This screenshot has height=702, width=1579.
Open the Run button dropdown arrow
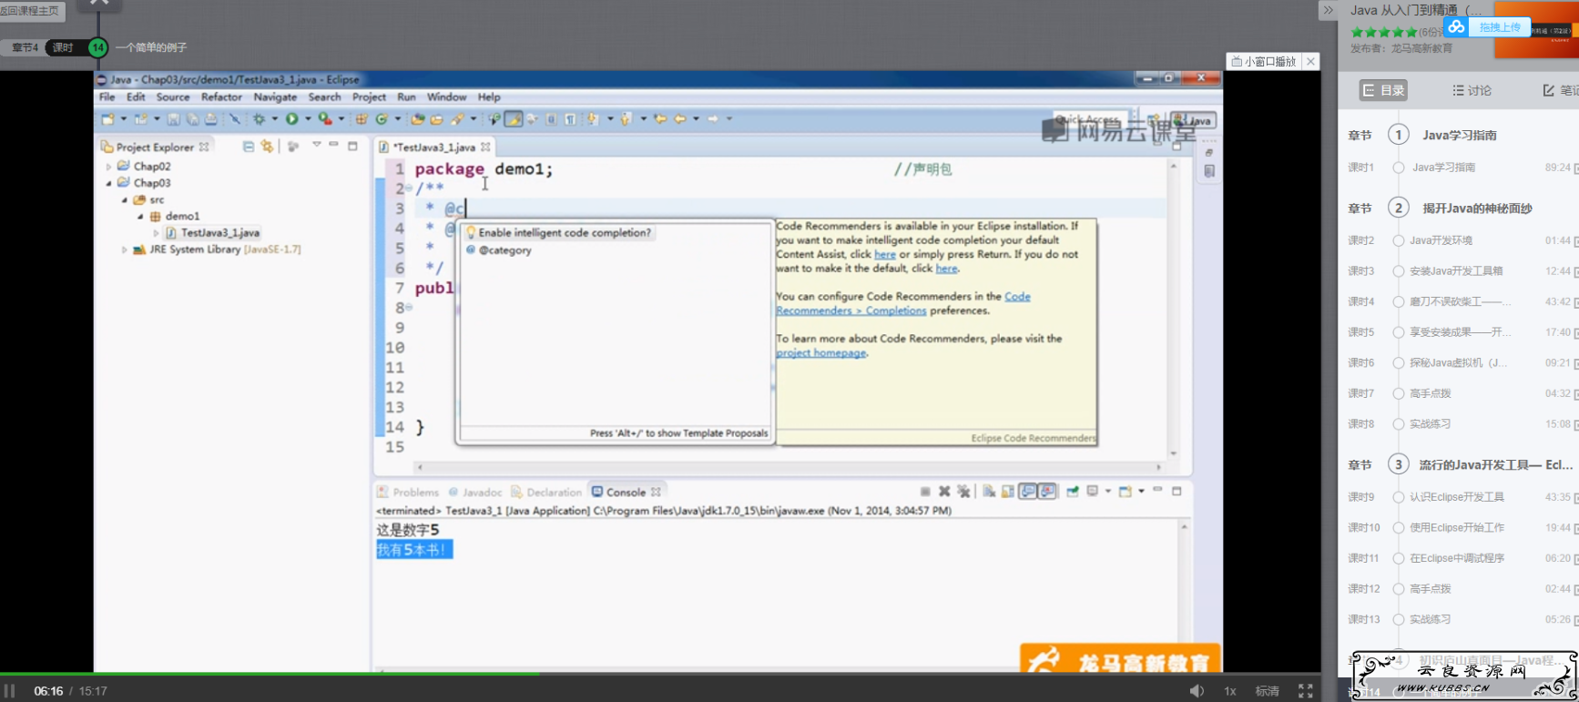[x=308, y=119]
